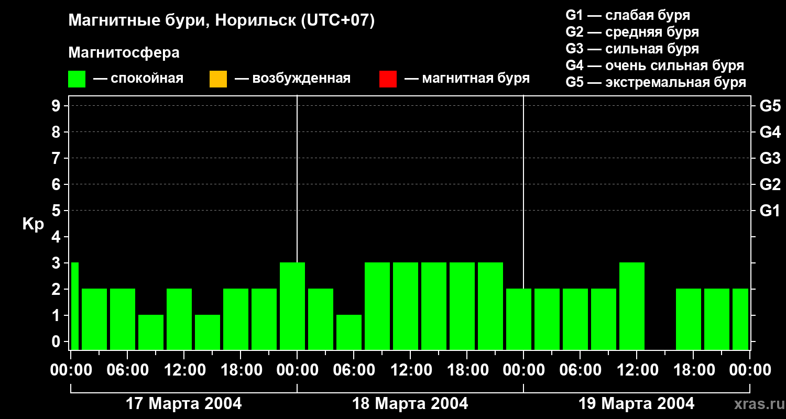Click the green 'спокойная' legend swatch
The image size is (786, 419).
pyautogui.click(x=77, y=79)
